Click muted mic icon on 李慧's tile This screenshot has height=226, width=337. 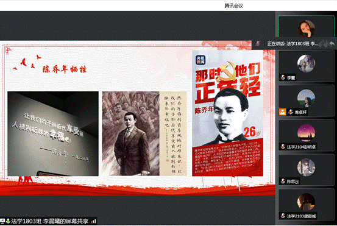click(x=283, y=77)
